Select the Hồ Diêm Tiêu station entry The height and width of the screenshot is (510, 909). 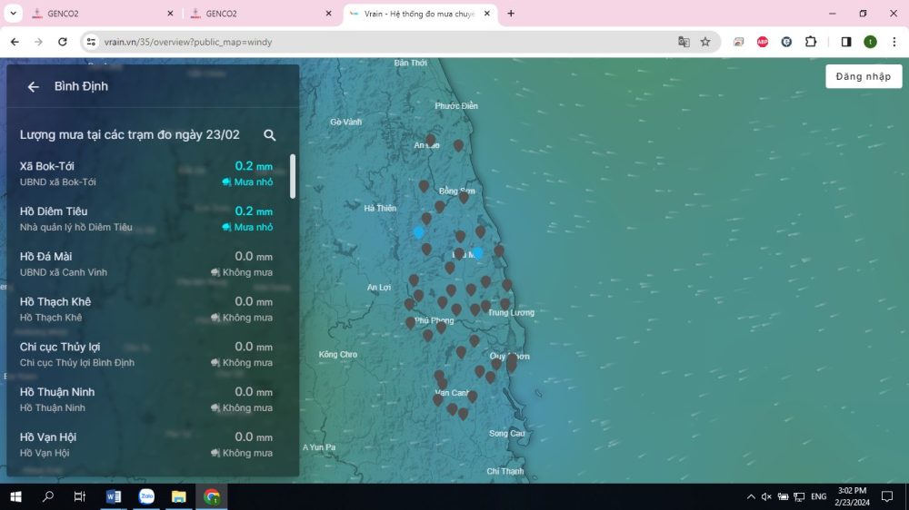(x=145, y=219)
